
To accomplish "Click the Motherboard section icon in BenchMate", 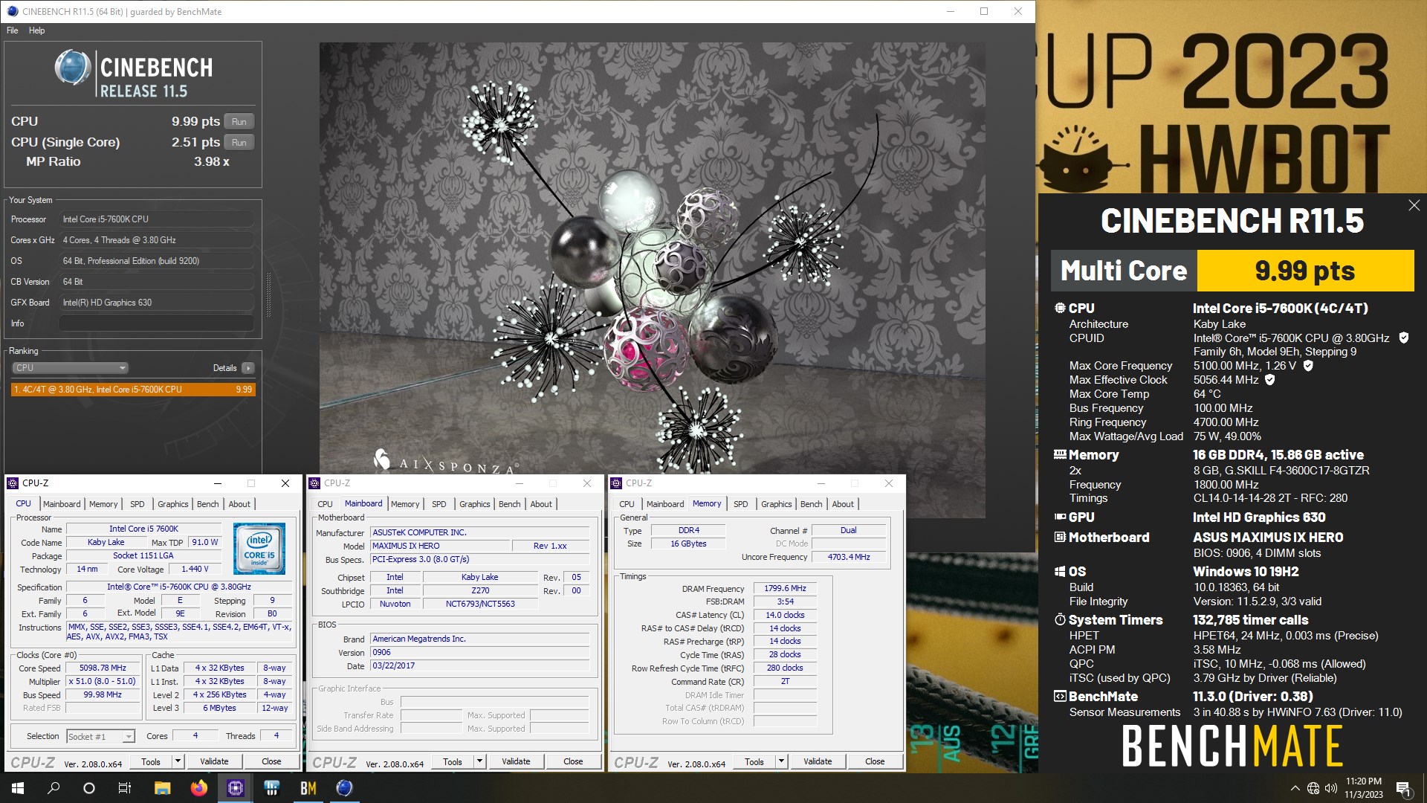I will click(x=1060, y=537).
